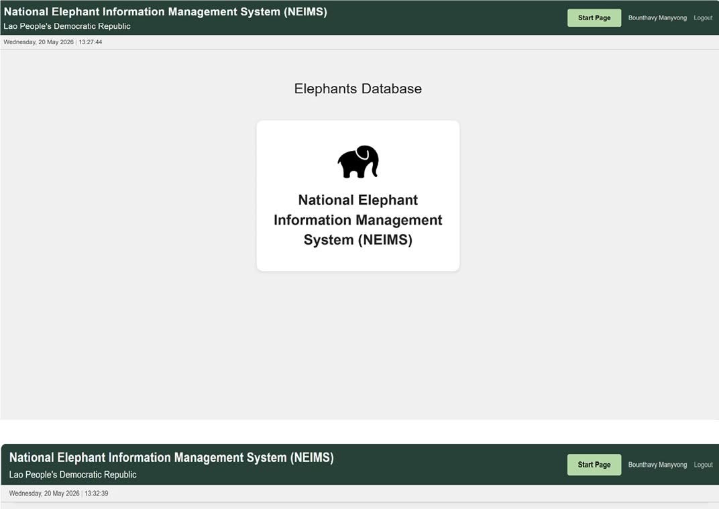719x509 pixels.
Task: Open Bounthavy Manyvong profile above 13:27:44
Action: click(657, 18)
